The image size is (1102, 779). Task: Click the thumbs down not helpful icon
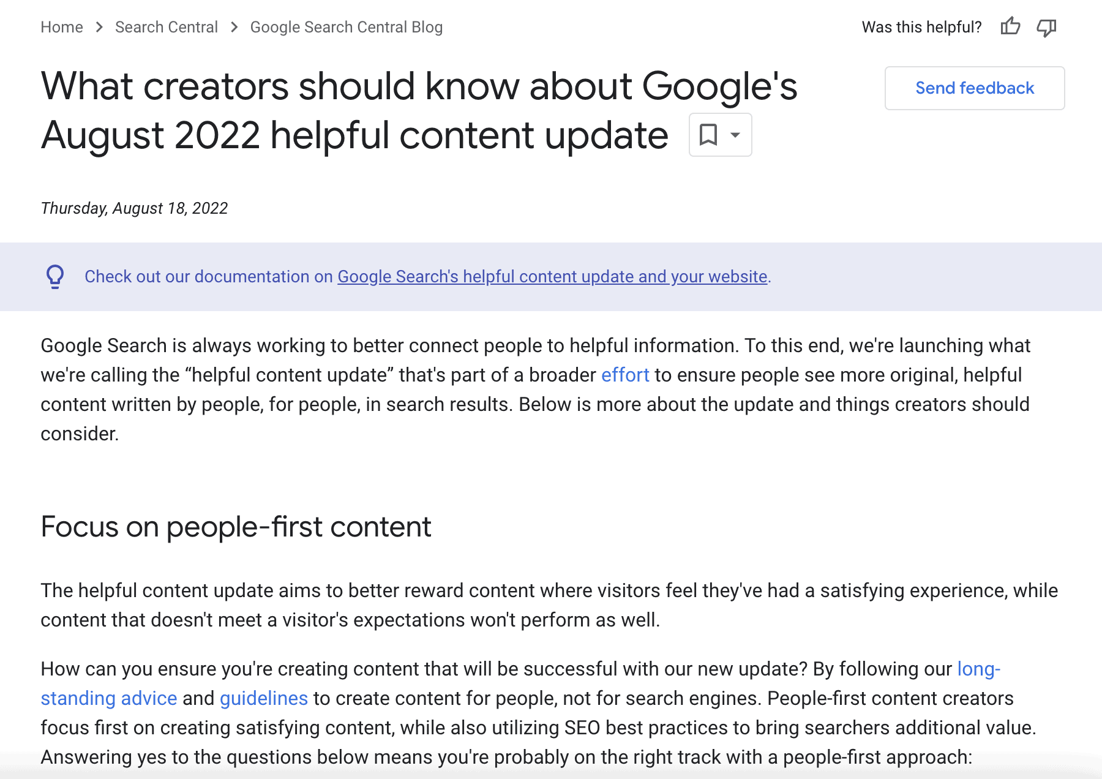click(x=1046, y=28)
